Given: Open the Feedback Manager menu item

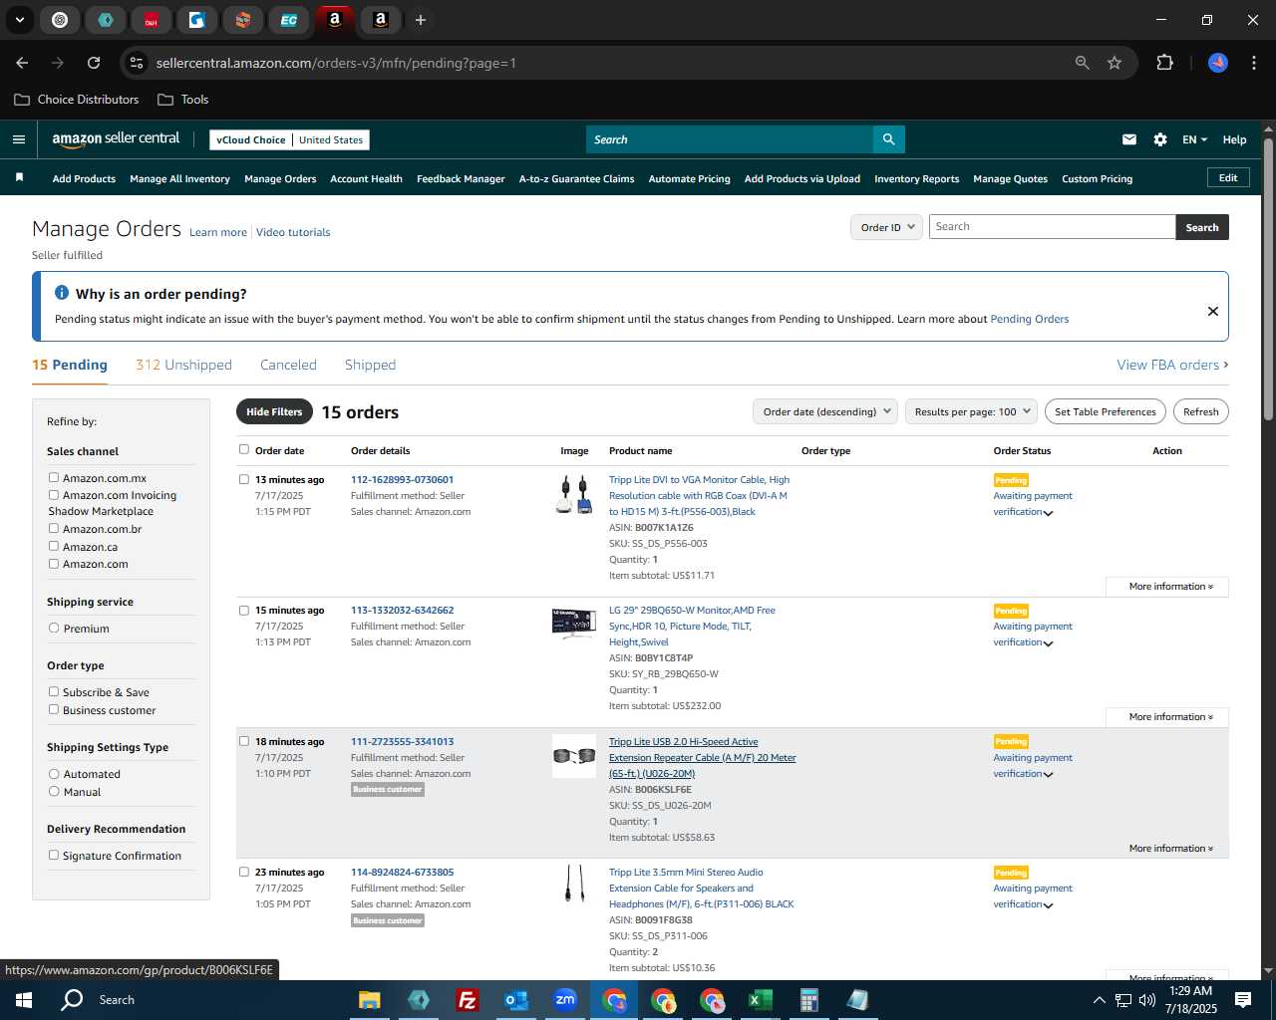Looking at the screenshot, I should pyautogui.click(x=461, y=179).
